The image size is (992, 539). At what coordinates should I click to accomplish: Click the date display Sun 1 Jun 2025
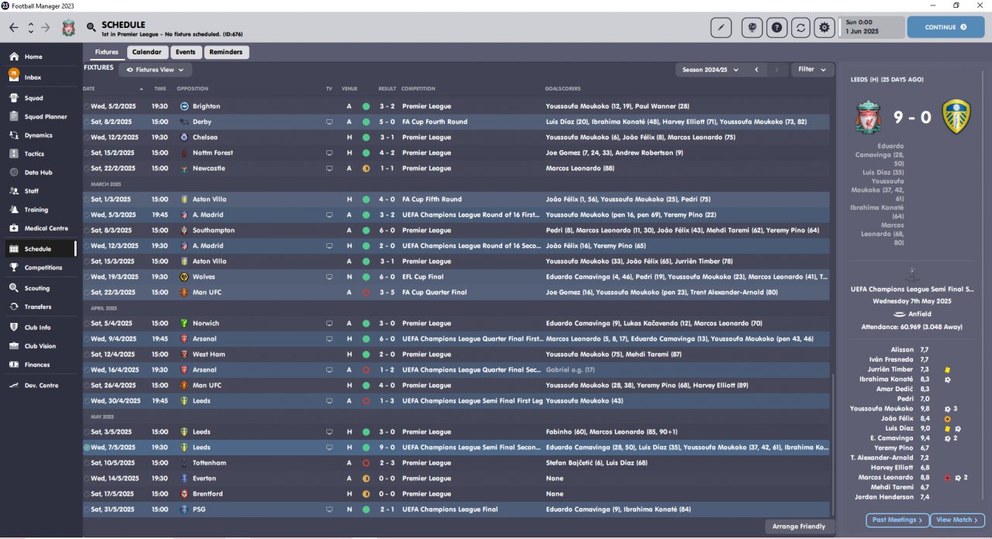pyautogui.click(x=873, y=27)
